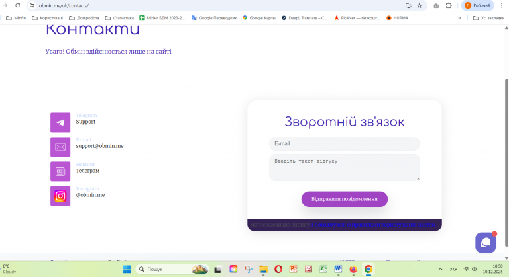Open the Робочий profile button
This screenshot has width=509, height=277.
click(477, 5)
